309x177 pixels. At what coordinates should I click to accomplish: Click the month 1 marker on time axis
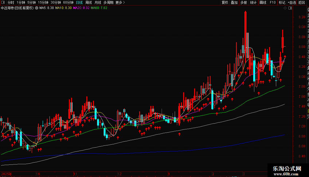[169, 174]
